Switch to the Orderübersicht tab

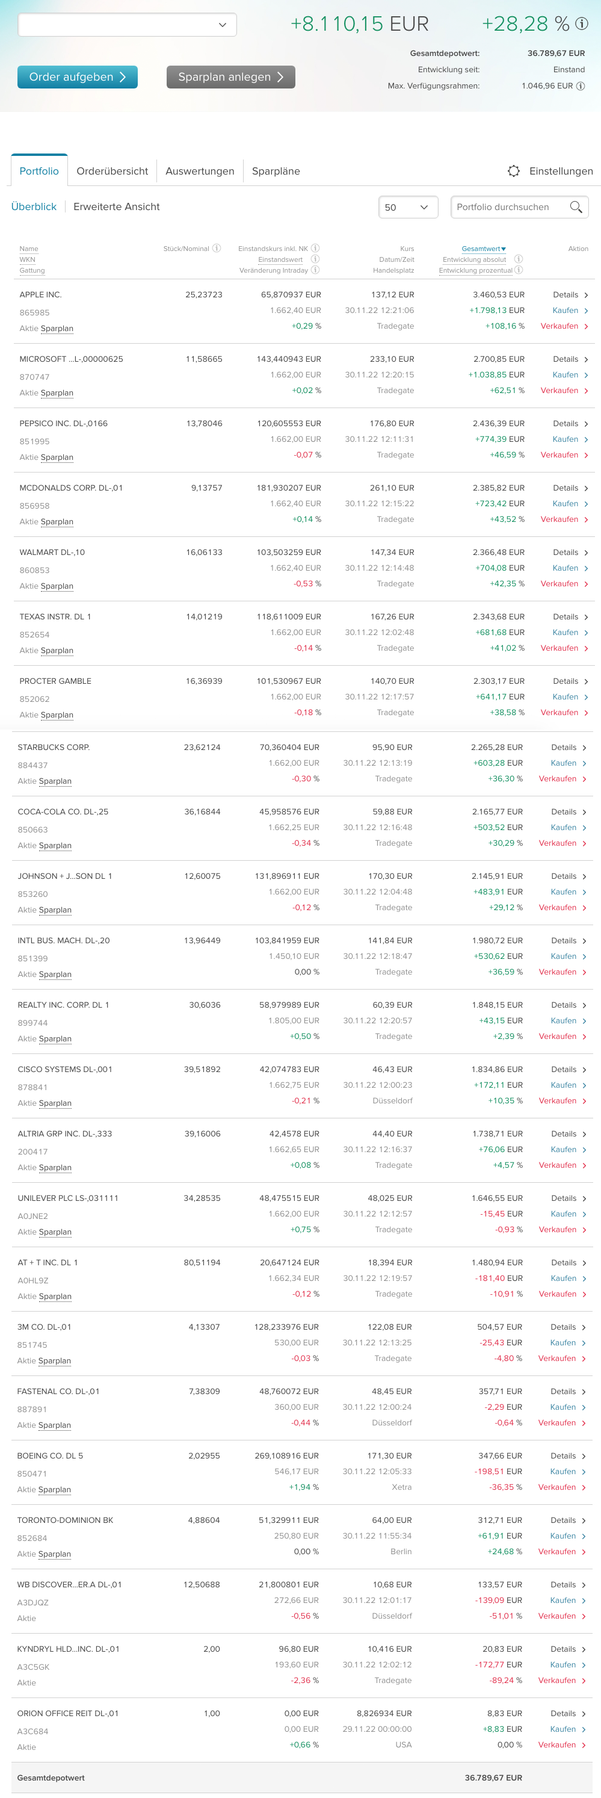tap(112, 171)
